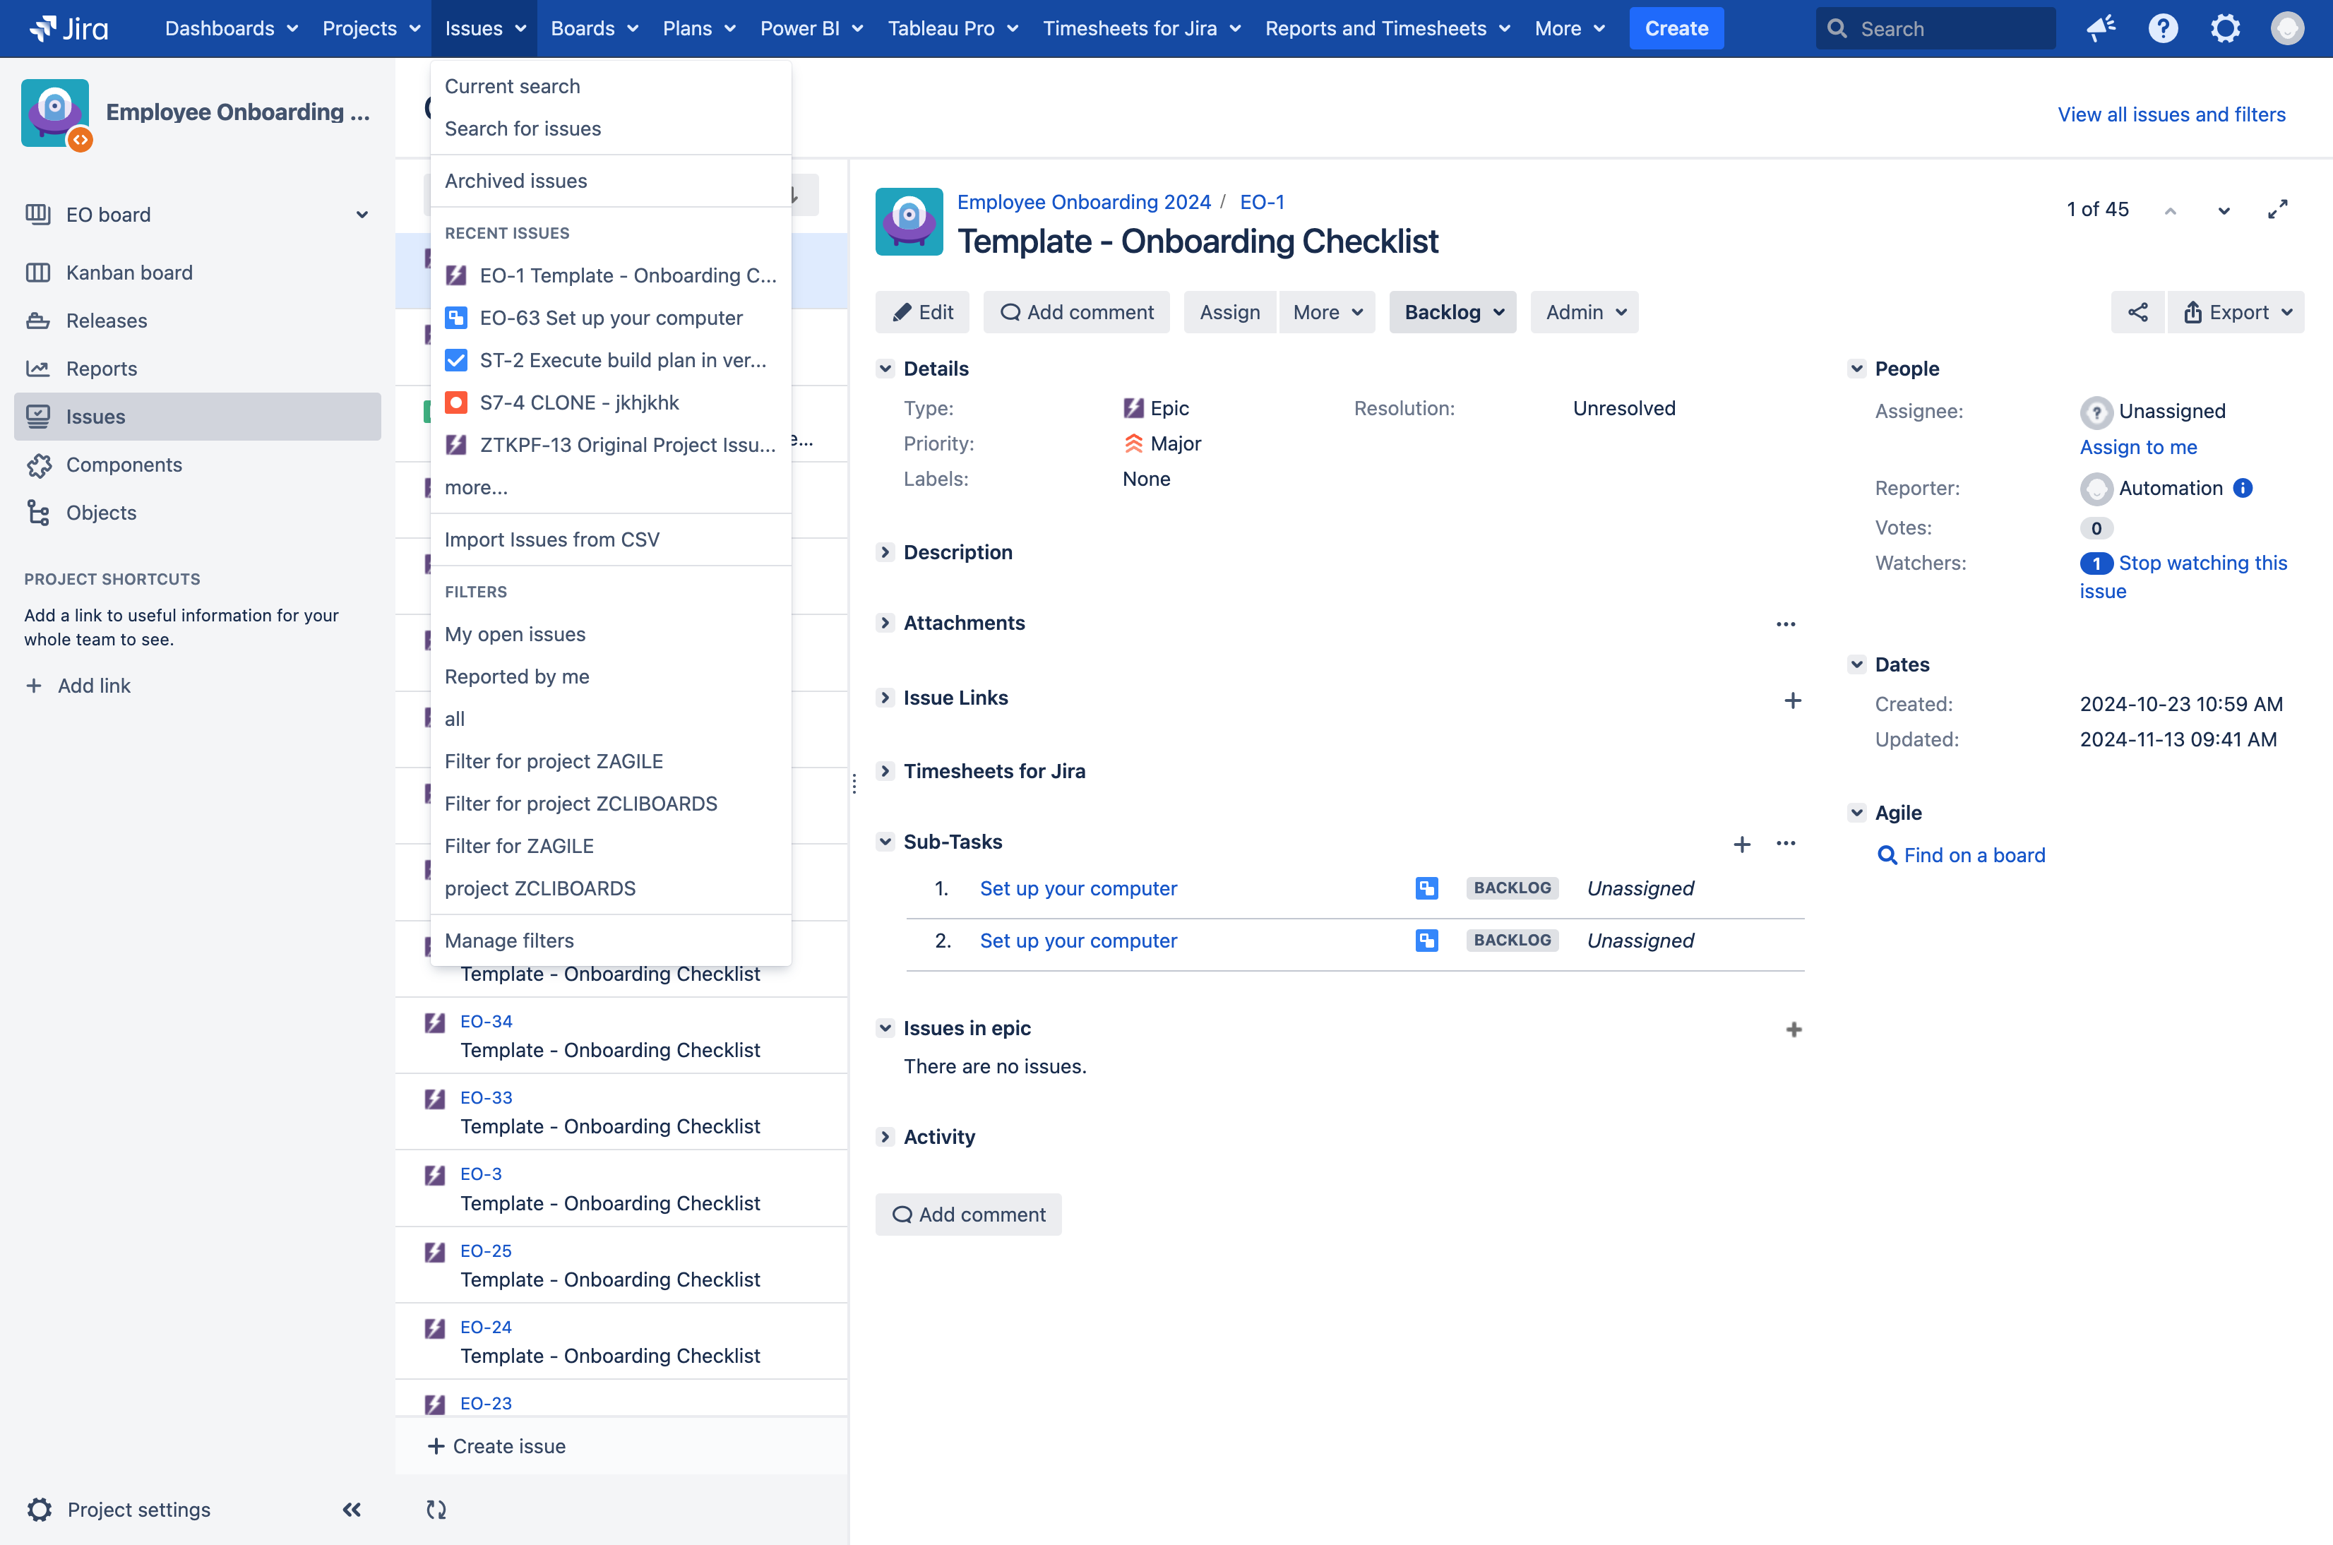Open first sub-task Set up your computer
The width and height of the screenshot is (2333, 1545).
click(x=1078, y=889)
